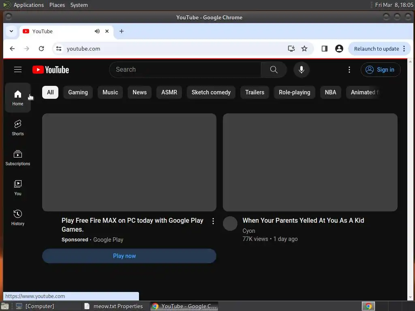415x311 pixels.
Task: Open ad options three-dot menu
Action: (x=213, y=221)
